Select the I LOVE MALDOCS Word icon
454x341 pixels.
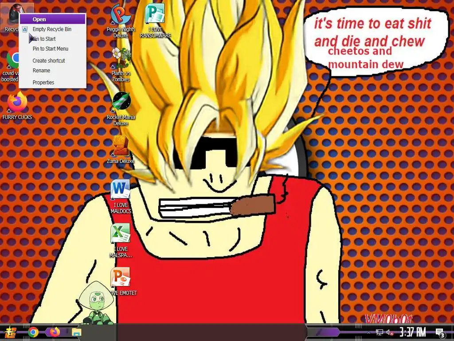click(x=121, y=197)
